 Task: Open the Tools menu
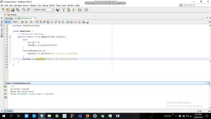coord(64,5)
